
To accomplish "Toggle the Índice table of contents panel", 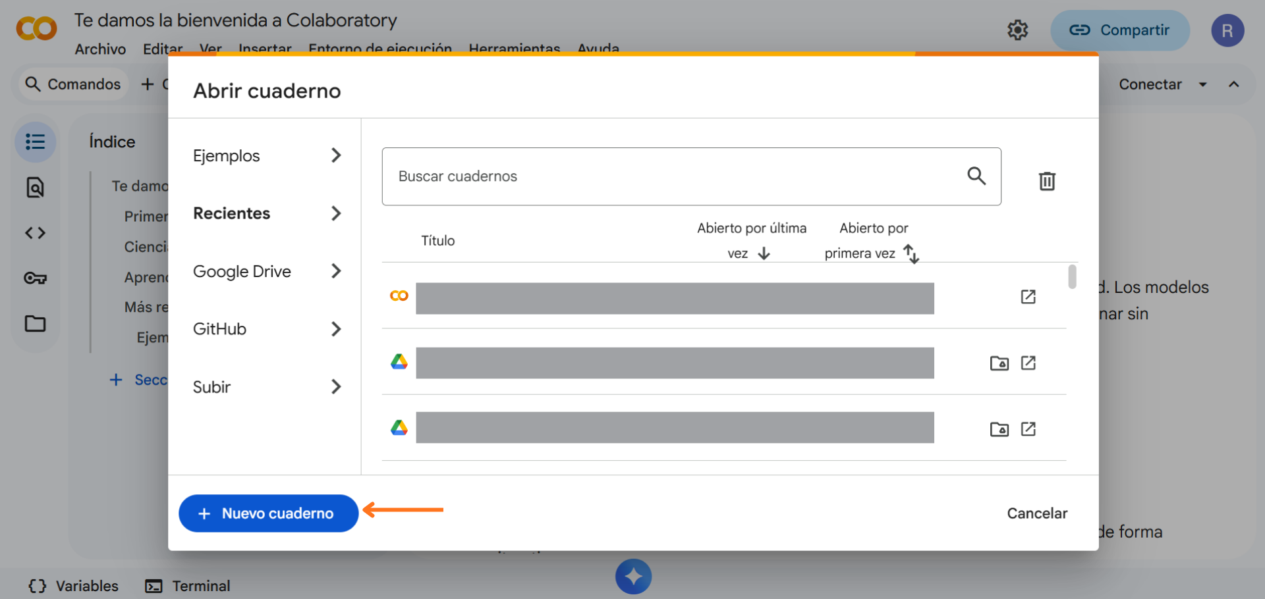I will tap(36, 142).
